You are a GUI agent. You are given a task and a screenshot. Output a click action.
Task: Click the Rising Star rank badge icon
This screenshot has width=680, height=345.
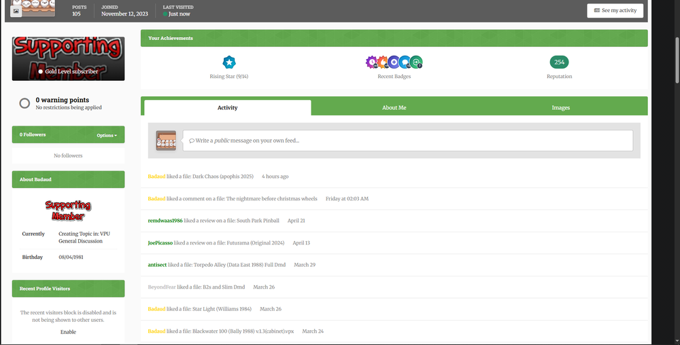coord(229,62)
